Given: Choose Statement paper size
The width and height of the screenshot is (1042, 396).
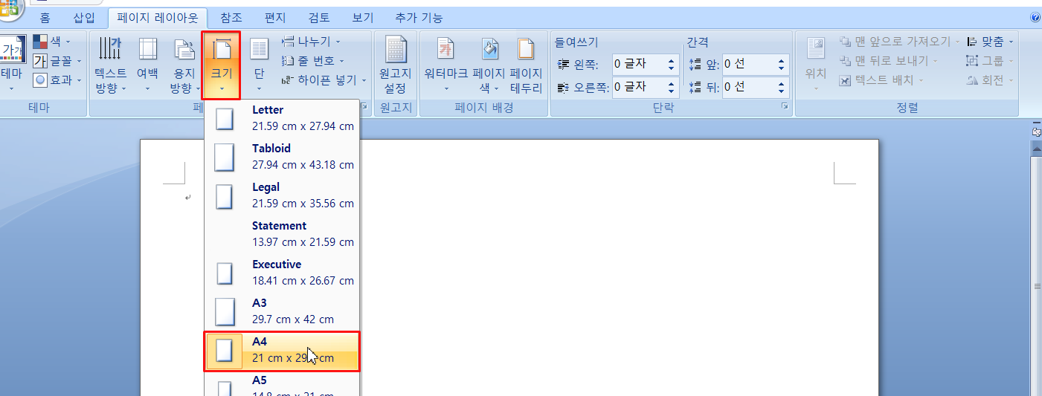Looking at the screenshot, I should click(283, 234).
